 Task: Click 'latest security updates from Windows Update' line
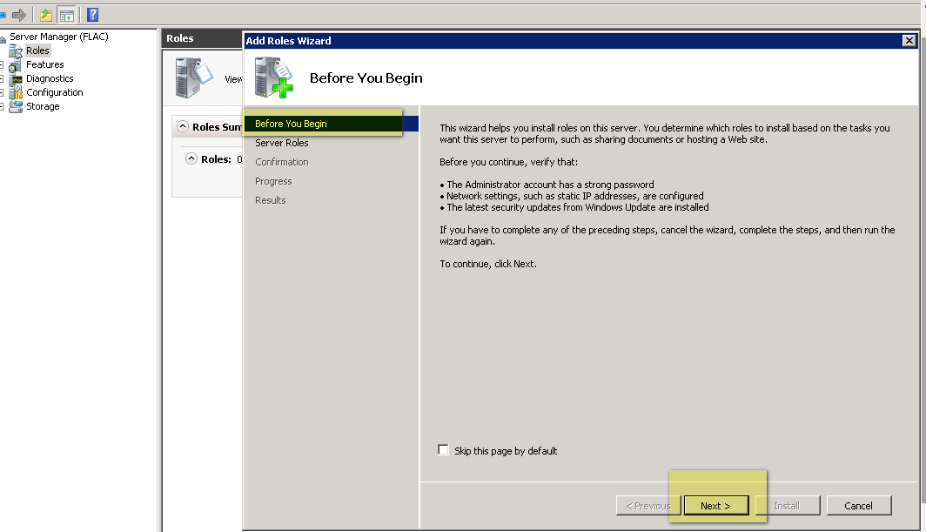578,207
